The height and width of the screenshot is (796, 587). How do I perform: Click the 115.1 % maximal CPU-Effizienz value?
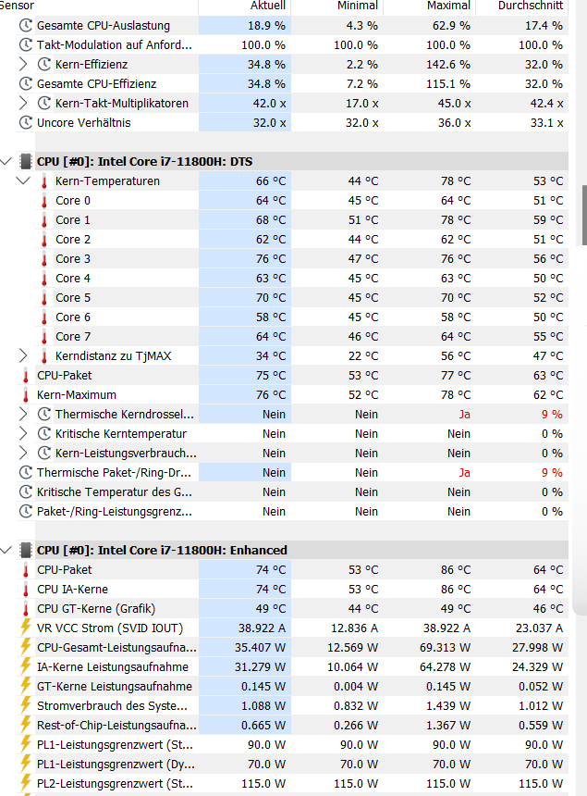(x=448, y=83)
